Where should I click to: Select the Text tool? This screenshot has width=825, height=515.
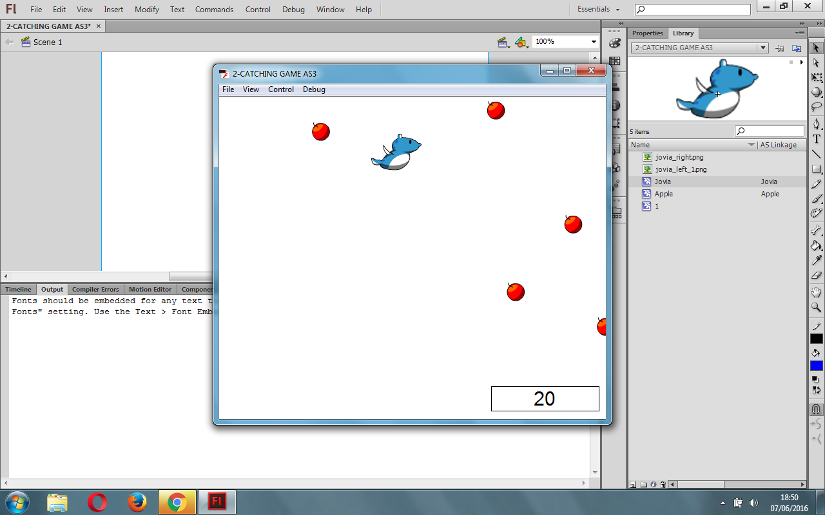pyautogui.click(x=815, y=138)
